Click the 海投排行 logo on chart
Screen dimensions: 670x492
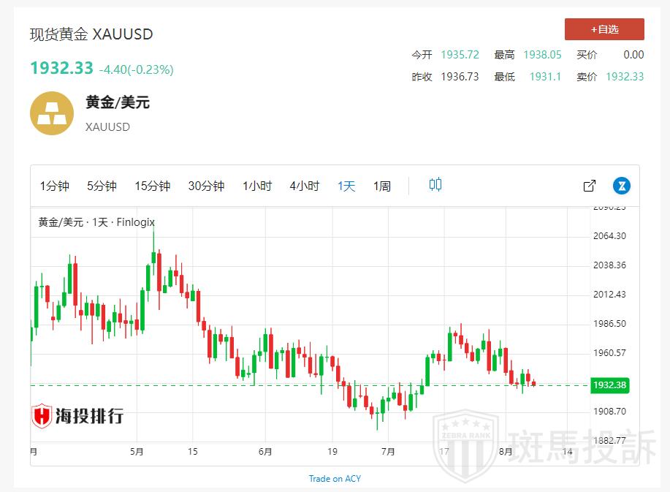click(x=77, y=416)
